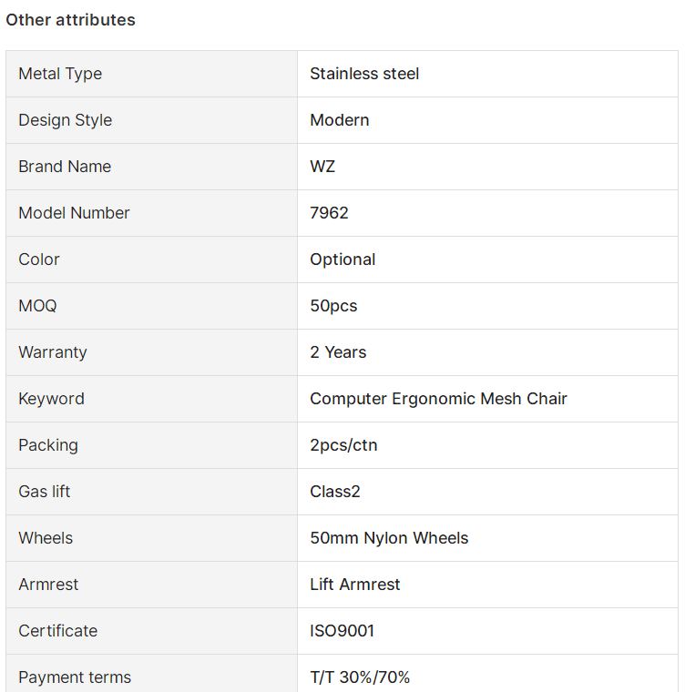Click the Brand Name label
Image resolution: width=685 pixels, height=692 pixels.
pyautogui.click(x=65, y=167)
